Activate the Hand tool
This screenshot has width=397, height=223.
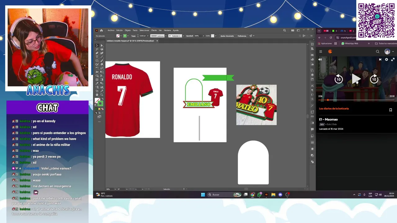[97, 95]
